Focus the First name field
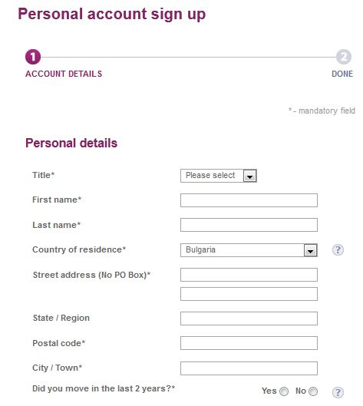 click(x=249, y=200)
